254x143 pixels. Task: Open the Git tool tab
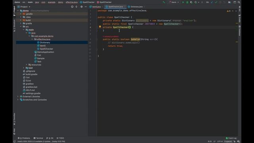[x=50, y=138]
